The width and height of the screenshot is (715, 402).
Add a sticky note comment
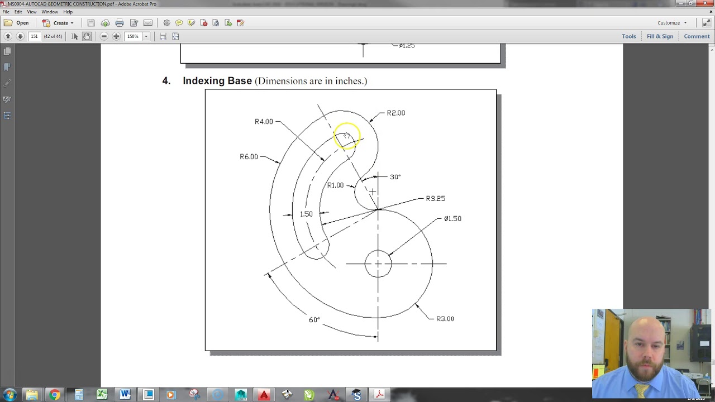point(179,23)
